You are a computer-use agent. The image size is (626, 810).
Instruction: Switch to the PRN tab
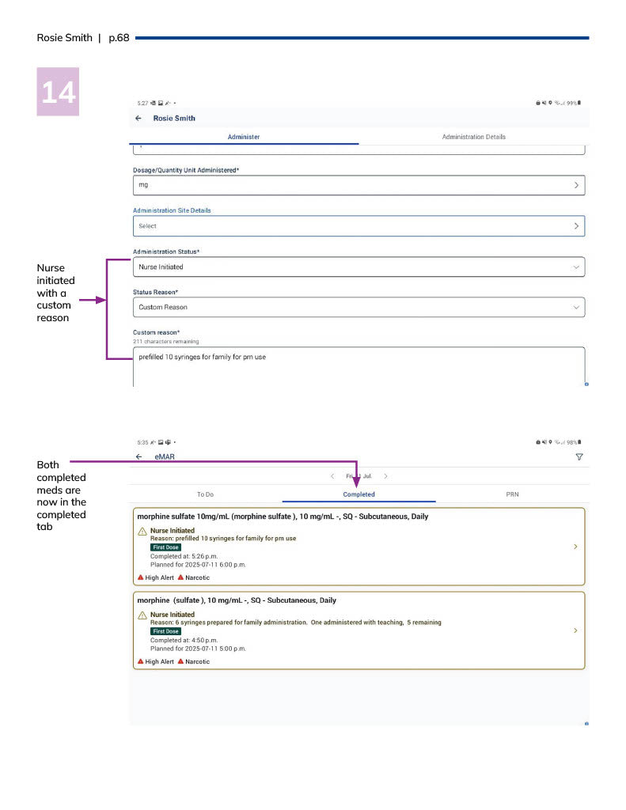(x=512, y=494)
